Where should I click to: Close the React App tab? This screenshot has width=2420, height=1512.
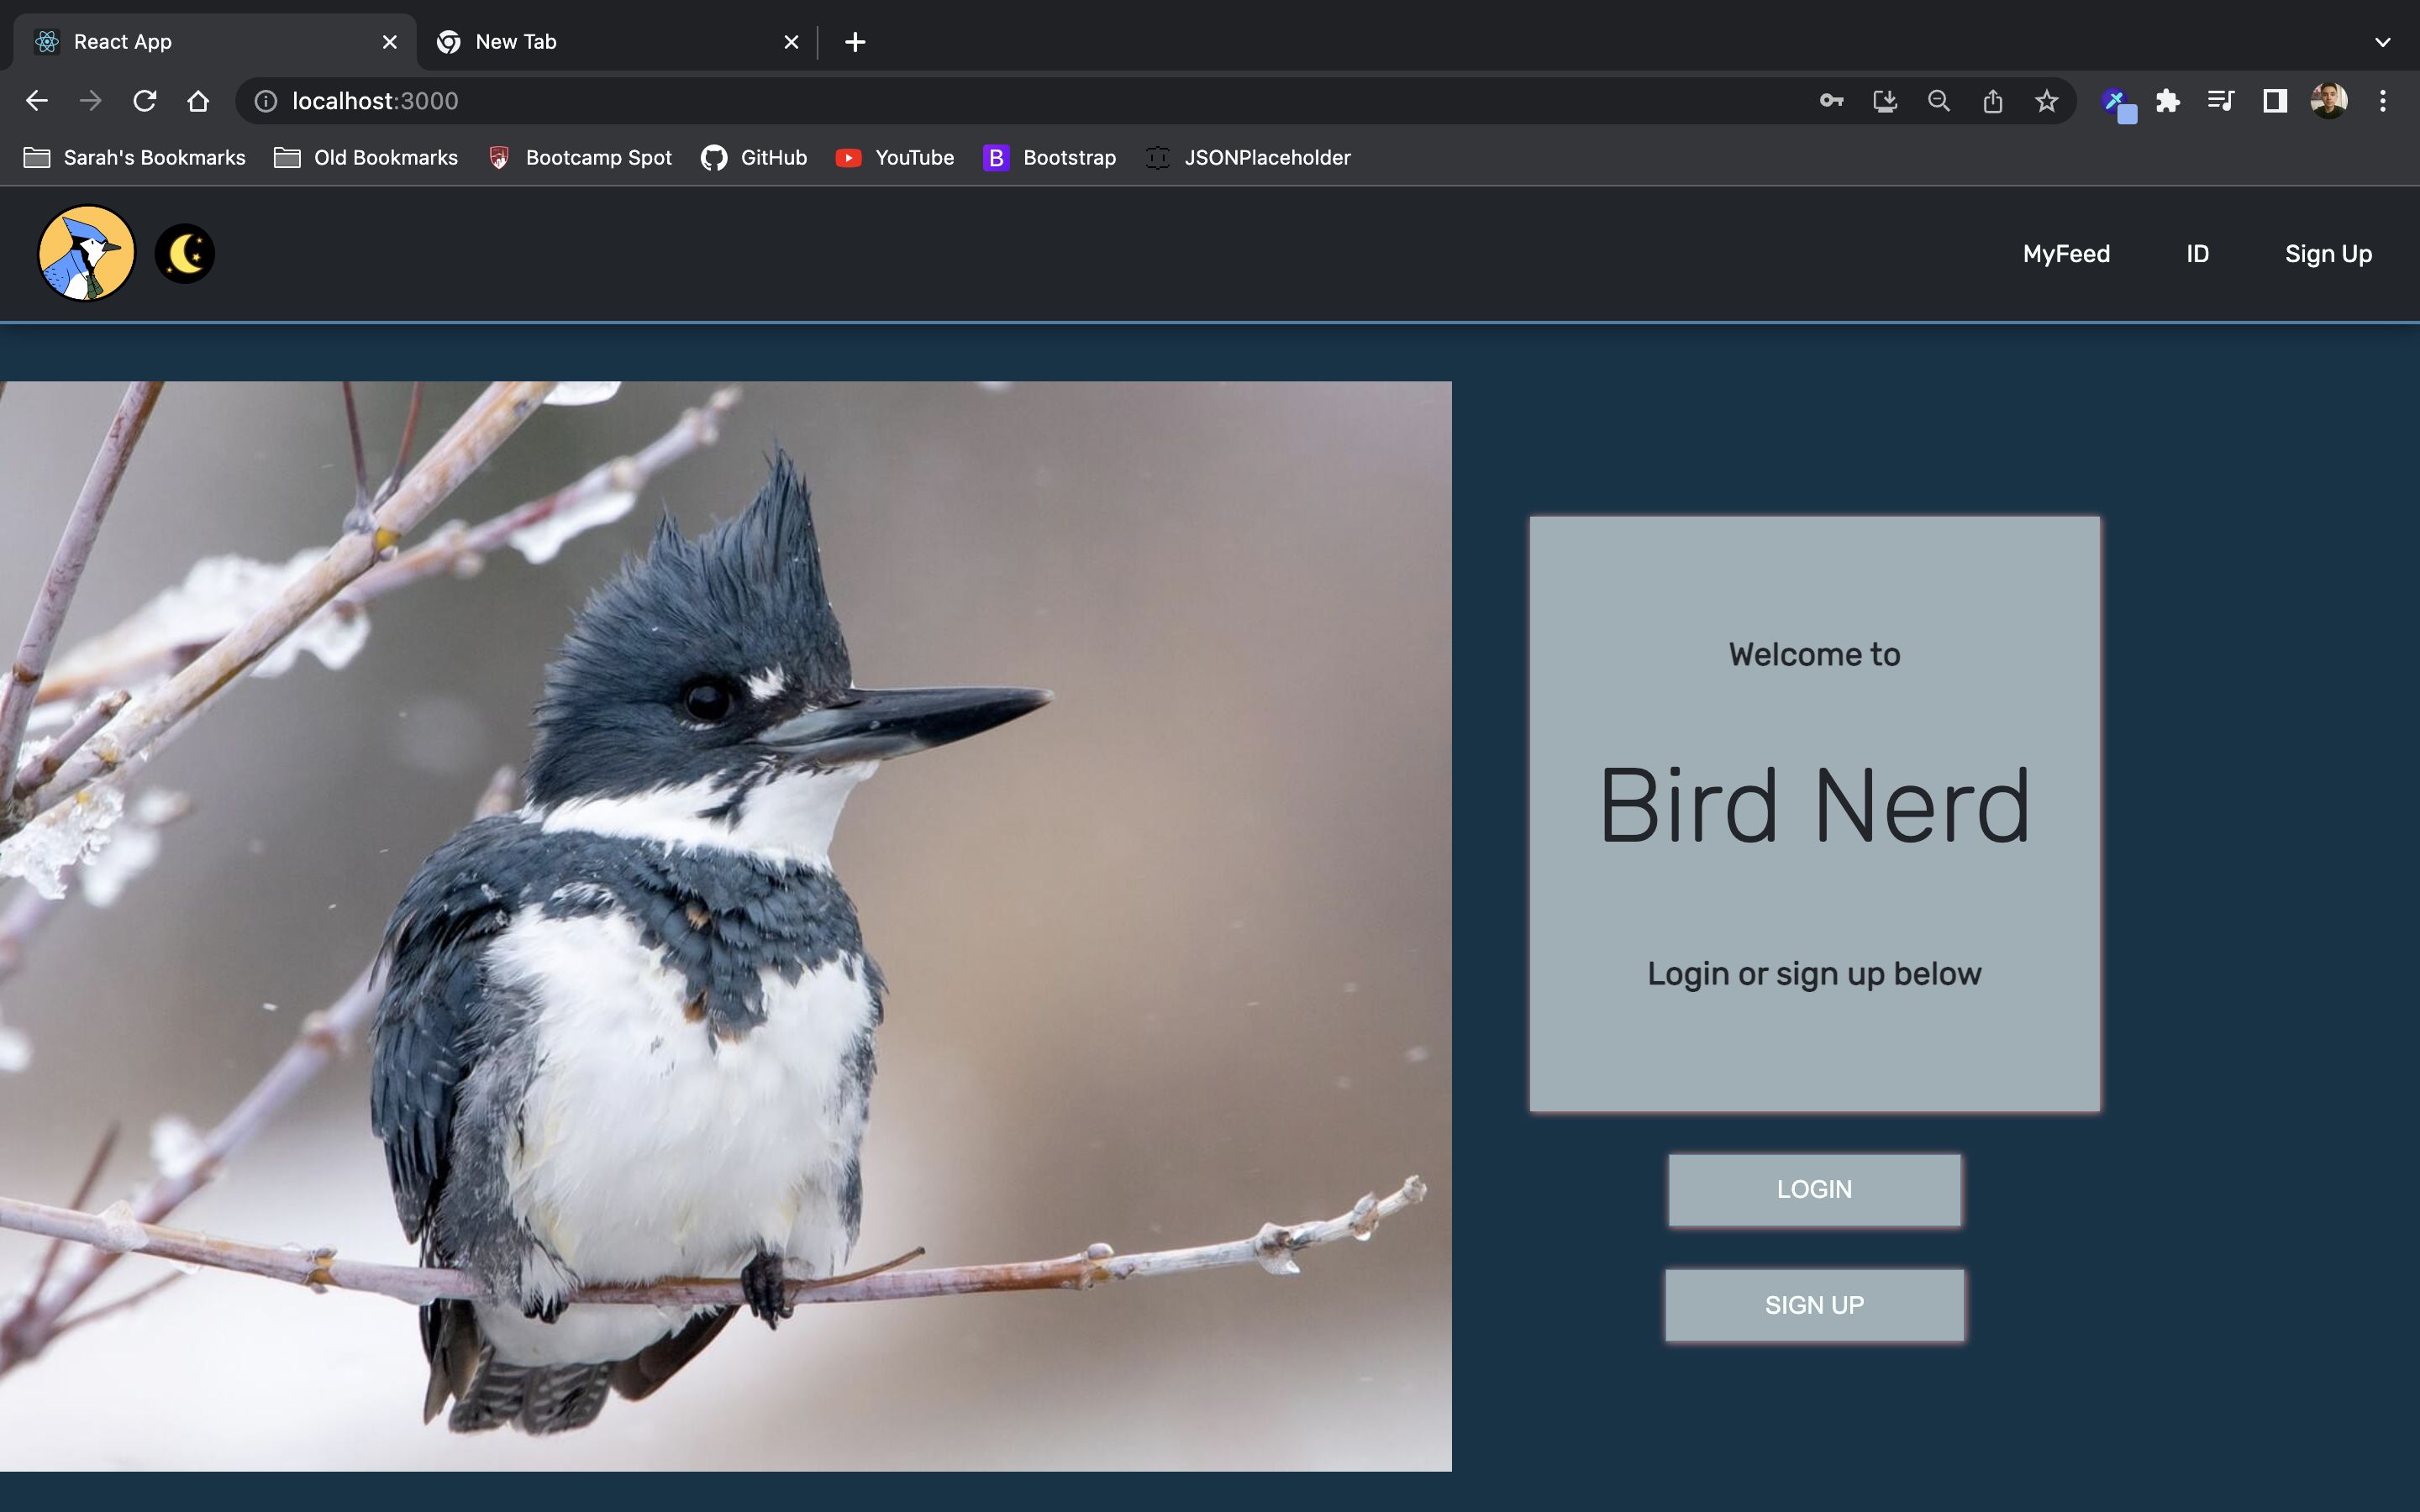(390, 42)
